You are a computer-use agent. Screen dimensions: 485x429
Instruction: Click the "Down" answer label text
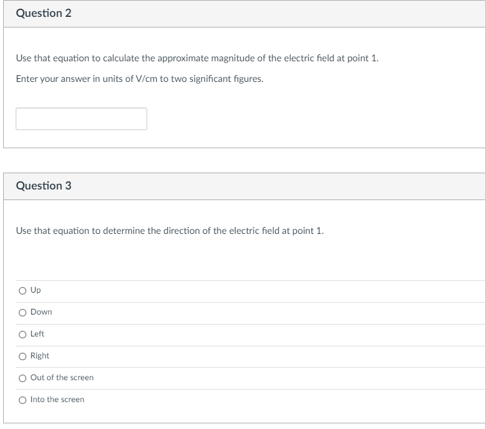(x=41, y=311)
